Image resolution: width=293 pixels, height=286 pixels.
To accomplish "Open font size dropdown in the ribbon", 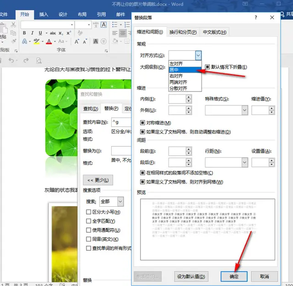I will 89,25.
